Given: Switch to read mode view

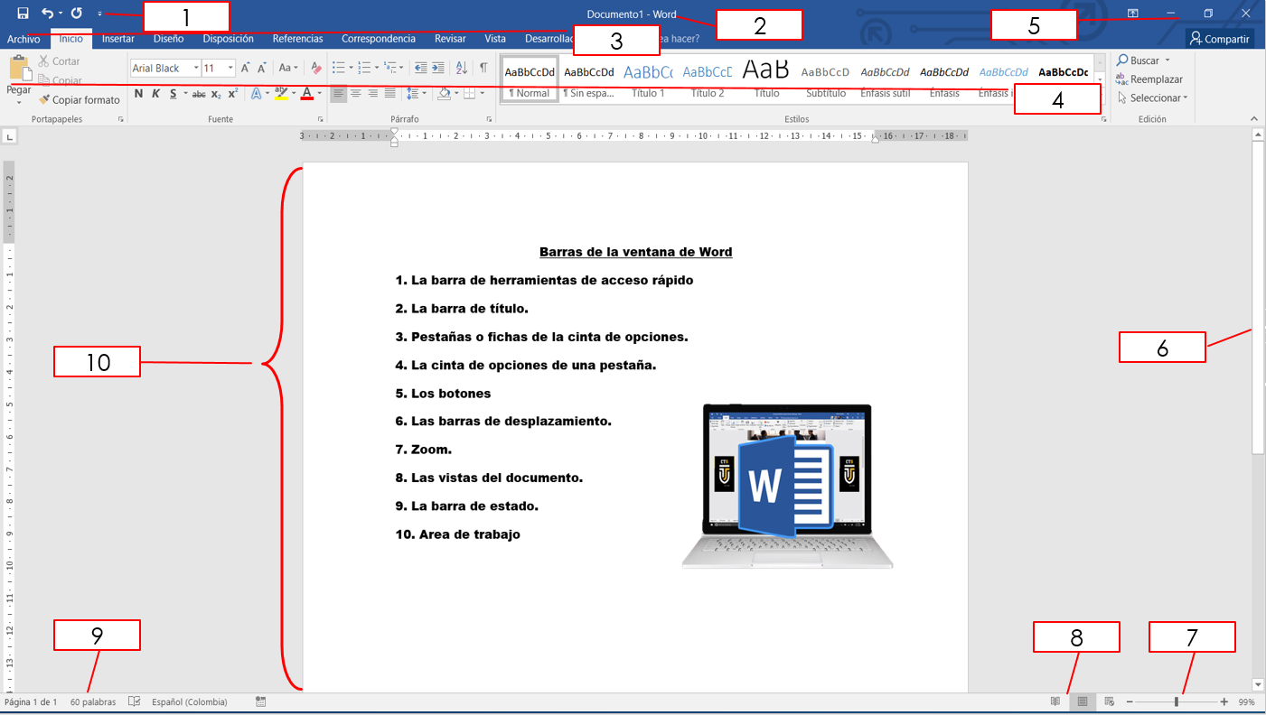Looking at the screenshot, I should tap(1055, 701).
